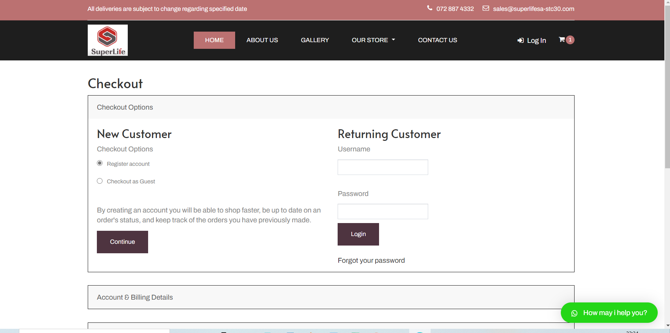Click the Forgot your password link
This screenshot has width=670, height=333.
371,260
